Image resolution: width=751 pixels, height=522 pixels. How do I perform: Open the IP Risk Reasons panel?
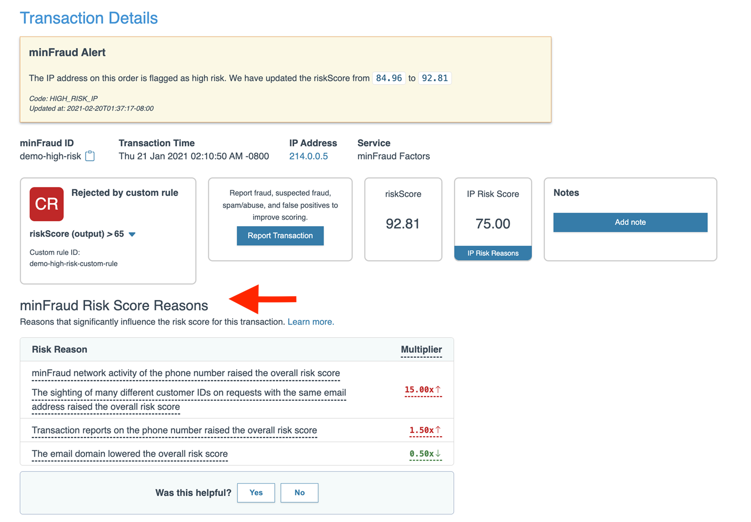coord(493,253)
